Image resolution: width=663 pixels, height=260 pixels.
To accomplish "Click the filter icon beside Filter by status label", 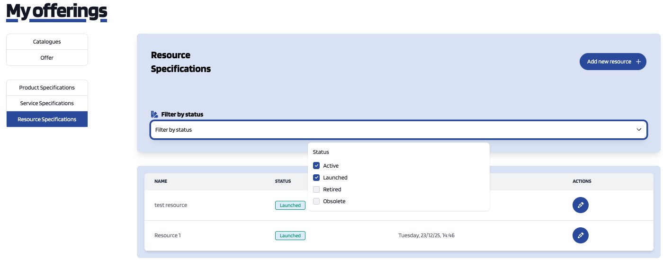I will [x=154, y=114].
